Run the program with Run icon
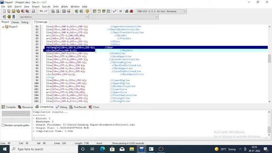The width and height of the screenshot is (272, 153). pos(99,11)
